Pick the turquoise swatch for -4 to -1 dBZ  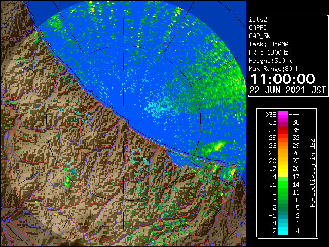[x=283, y=223]
